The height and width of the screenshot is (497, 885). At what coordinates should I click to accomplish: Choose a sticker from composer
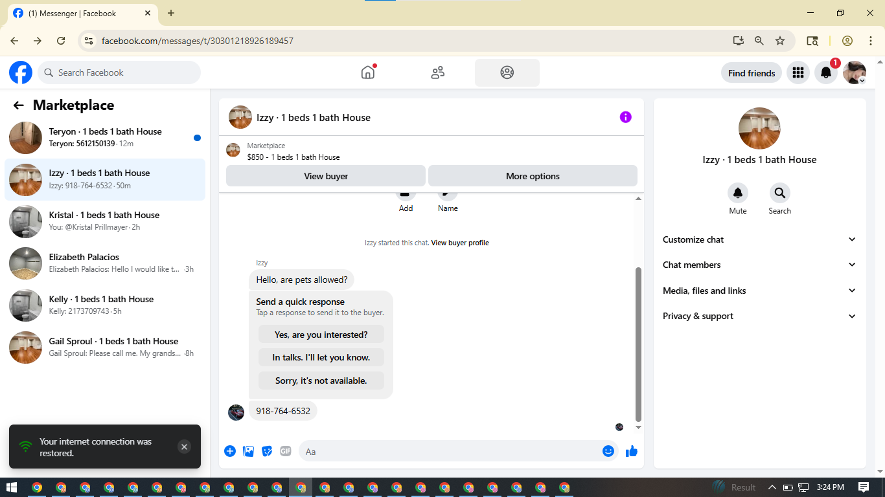tap(267, 451)
